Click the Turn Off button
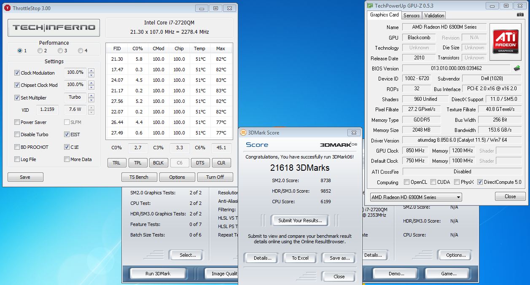 point(215,177)
